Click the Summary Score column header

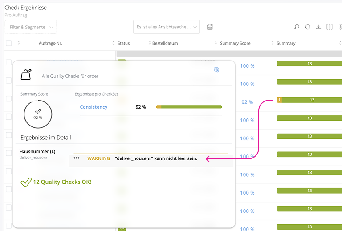point(235,43)
